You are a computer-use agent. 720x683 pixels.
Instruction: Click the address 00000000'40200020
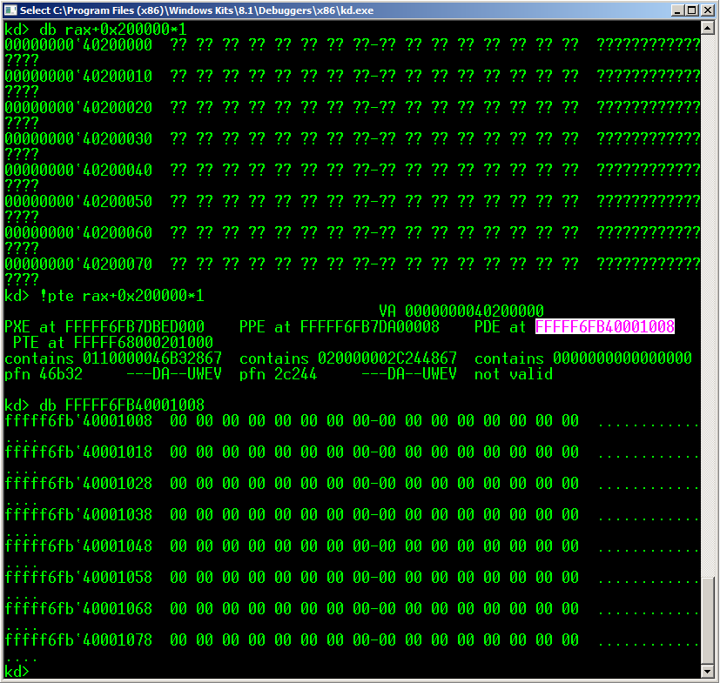click(78, 107)
